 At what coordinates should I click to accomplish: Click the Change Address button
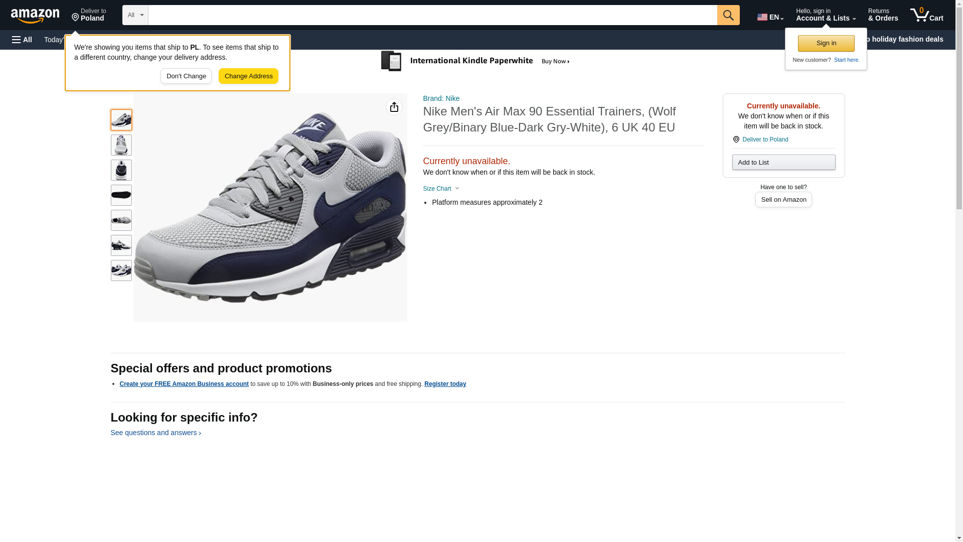coord(248,76)
